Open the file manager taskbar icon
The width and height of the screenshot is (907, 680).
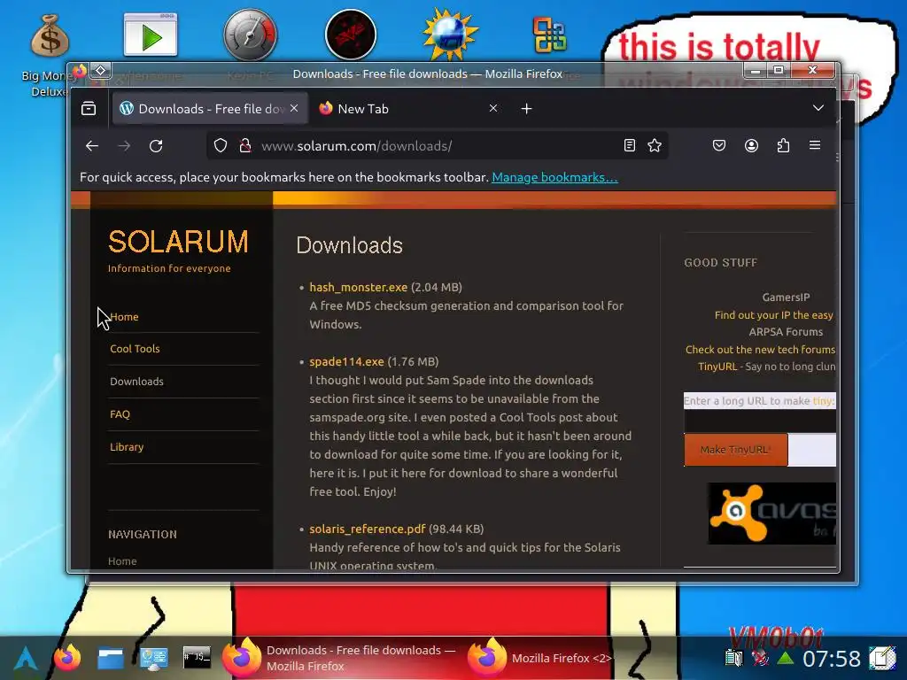111,658
